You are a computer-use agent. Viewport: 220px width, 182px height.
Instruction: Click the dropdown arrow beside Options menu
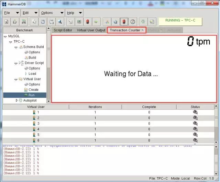[x=62, y=13]
